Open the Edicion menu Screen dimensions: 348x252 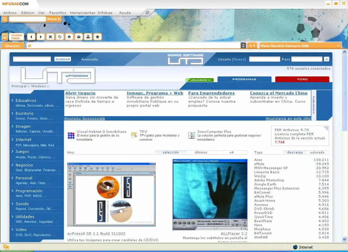pos(28,13)
